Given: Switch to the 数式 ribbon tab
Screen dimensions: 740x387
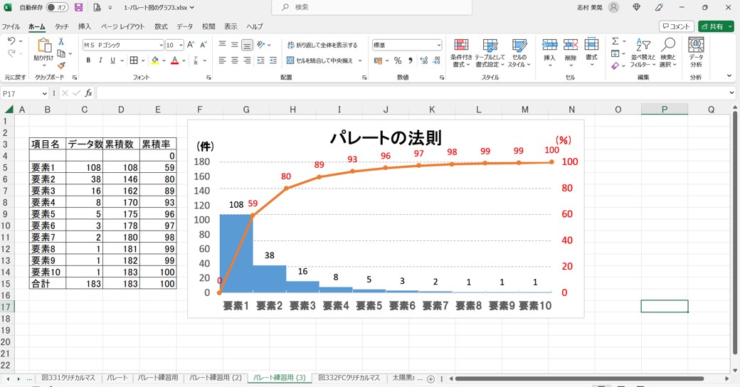Looking at the screenshot, I should (x=161, y=26).
